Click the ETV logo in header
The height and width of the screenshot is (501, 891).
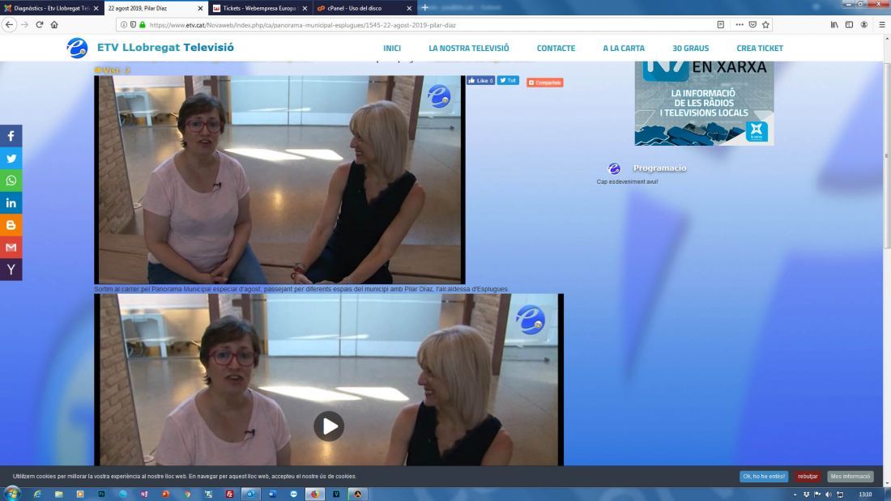[77, 48]
